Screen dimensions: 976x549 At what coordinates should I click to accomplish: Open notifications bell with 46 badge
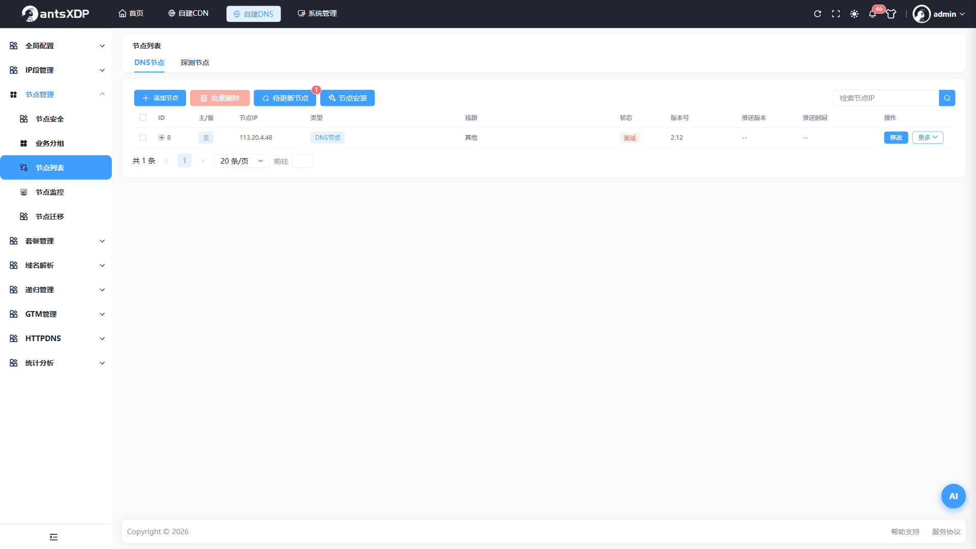coord(872,14)
